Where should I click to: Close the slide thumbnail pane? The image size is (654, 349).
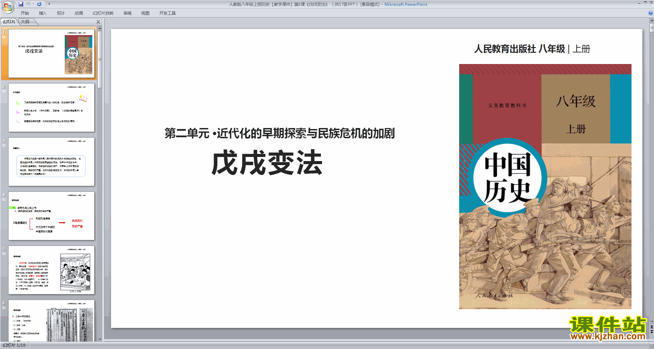pyautogui.click(x=98, y=22)
